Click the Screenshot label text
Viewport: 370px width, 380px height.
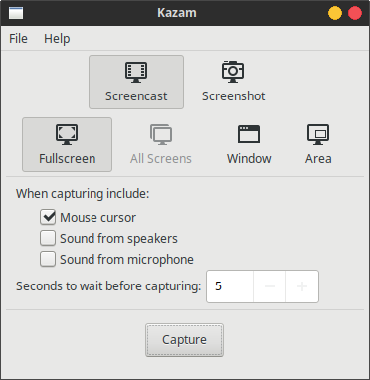coord(234,96)
